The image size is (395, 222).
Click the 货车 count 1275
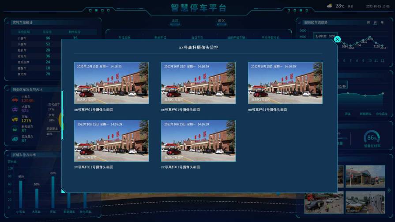[26, 121]
